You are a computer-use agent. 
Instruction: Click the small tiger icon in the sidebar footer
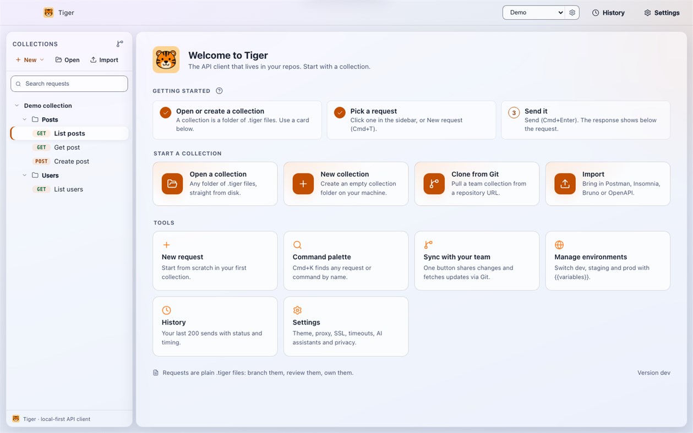click(16, 419)
